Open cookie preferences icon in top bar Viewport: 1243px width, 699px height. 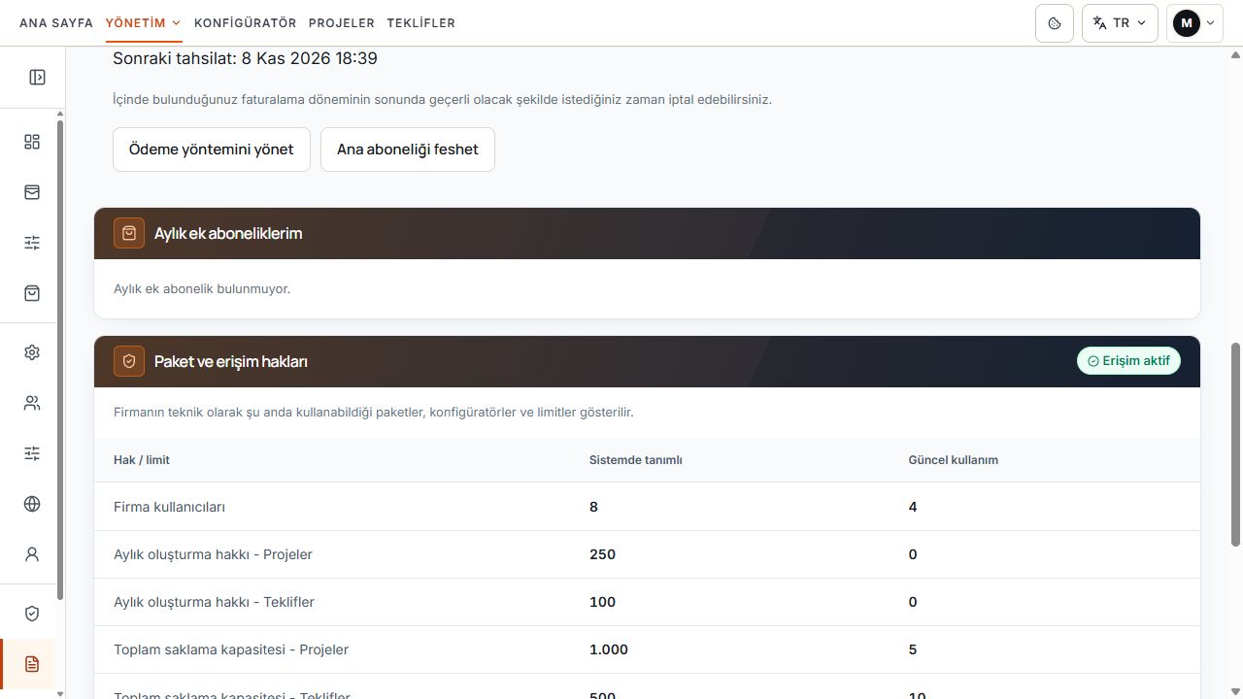click(1055, 23)
